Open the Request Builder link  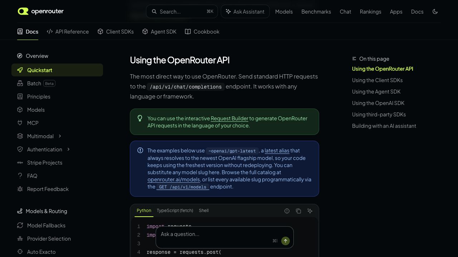click(x=229, y=119)
